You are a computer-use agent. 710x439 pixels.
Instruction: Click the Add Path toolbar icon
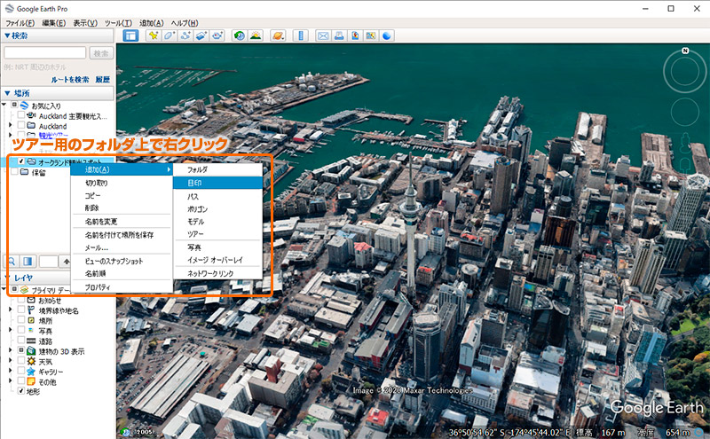coord(185,35)
